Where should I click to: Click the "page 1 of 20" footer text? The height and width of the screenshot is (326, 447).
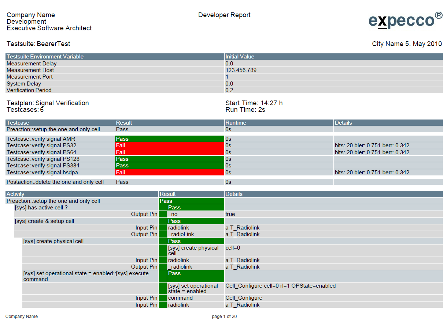tap(224, 316)
